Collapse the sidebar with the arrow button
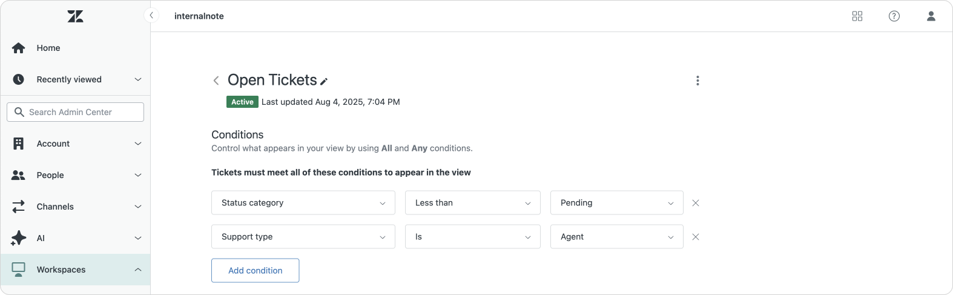The image size is (953, 295). coord(151,16)
